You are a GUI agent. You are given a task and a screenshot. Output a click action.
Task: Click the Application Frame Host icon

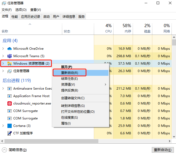click(x=10, y=96)
